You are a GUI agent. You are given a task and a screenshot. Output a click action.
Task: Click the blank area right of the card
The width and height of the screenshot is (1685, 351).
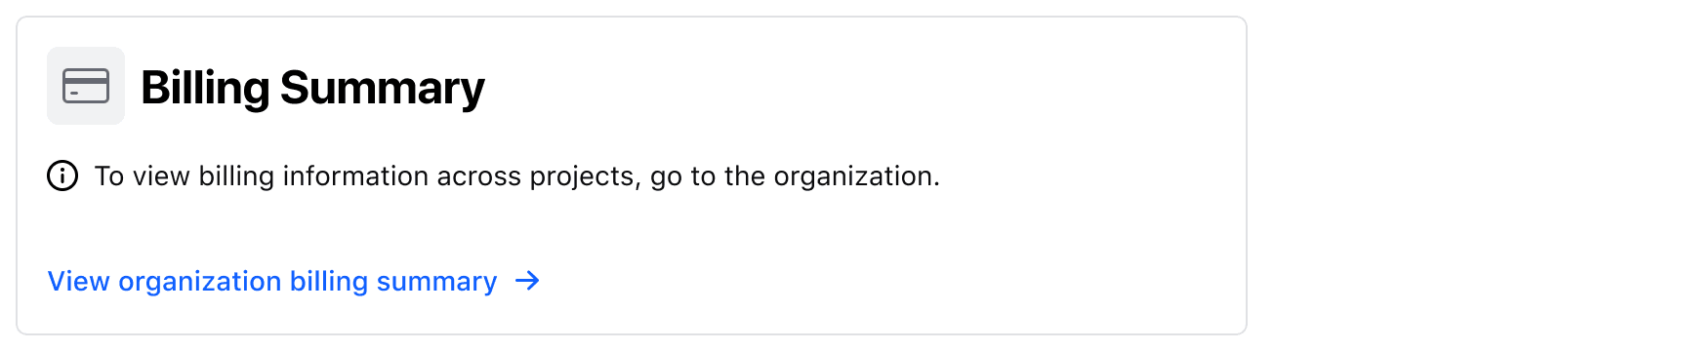[x=1464, y=175]
